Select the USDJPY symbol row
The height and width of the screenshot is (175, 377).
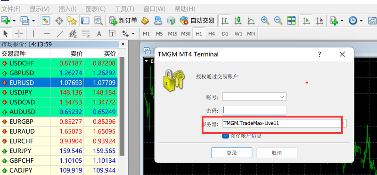[x=59, y=92]
